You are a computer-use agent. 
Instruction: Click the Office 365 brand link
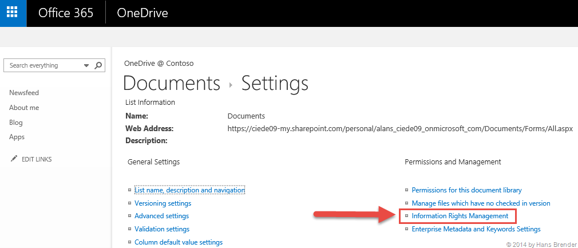coord(66,13)
